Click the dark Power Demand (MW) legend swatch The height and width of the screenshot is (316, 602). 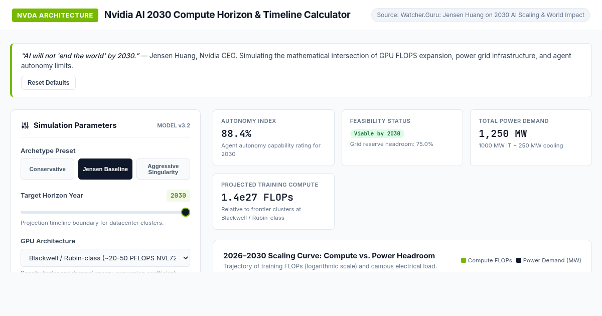[519, 260]
